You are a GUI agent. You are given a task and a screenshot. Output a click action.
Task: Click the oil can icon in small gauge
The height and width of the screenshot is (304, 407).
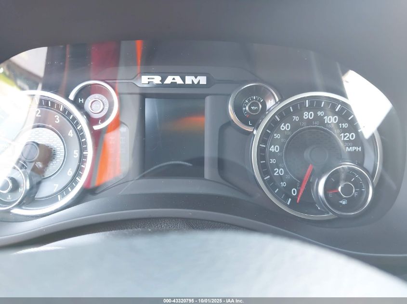(253, 107)
